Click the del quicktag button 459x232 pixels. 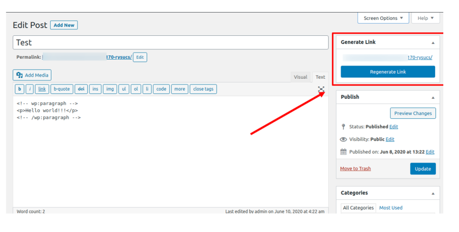coord(81,89)
